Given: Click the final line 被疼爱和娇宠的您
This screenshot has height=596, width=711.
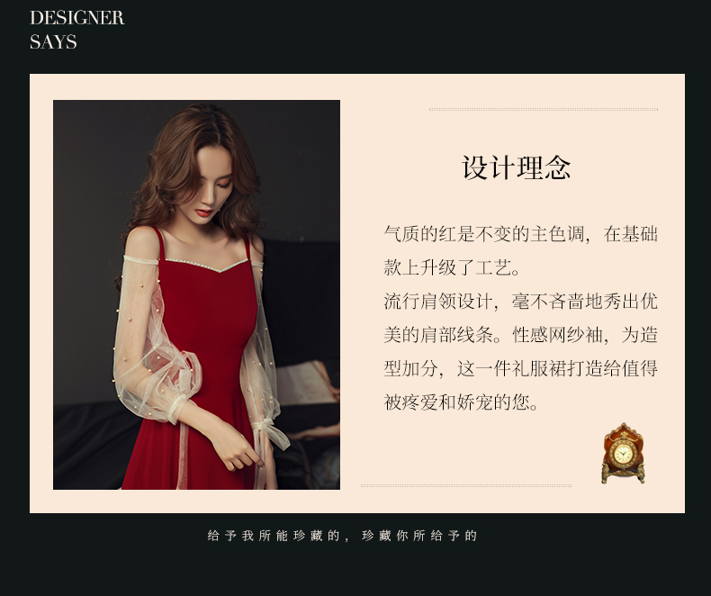Looking at the screenshot, I should [461, 402].
